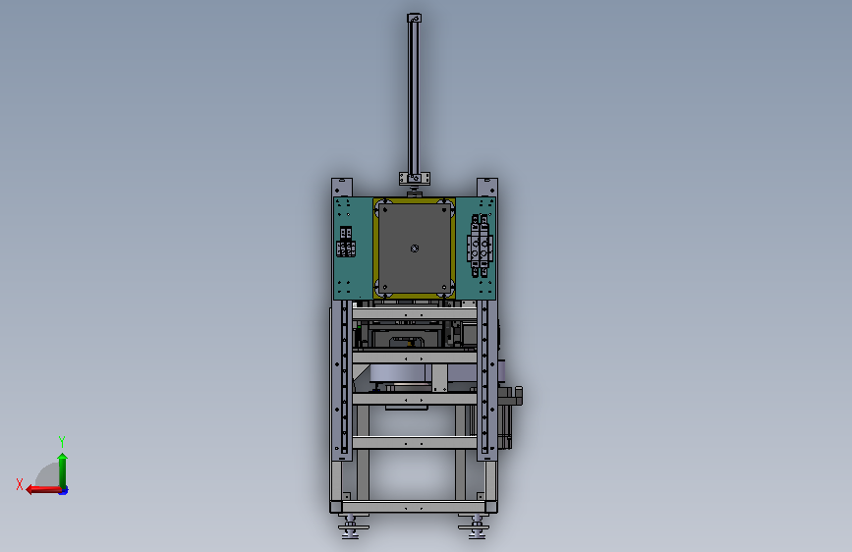Viewport: 852px width, 552px height.
Task: Select the left vertical perforated rail
Action: [x=343, y=376]
